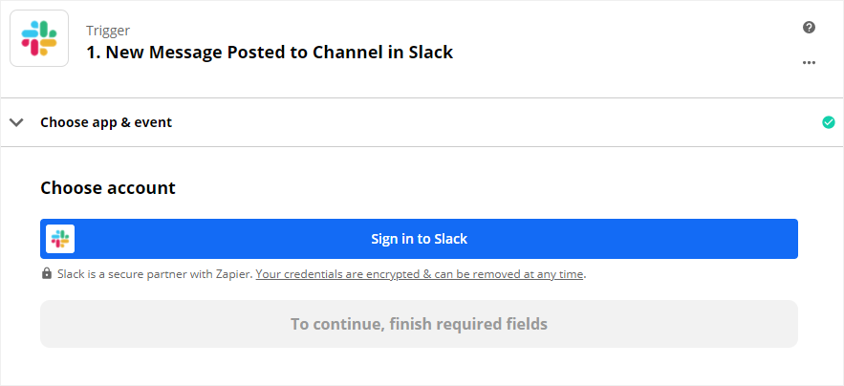Collapse the Choose app & event chevron

16,122
